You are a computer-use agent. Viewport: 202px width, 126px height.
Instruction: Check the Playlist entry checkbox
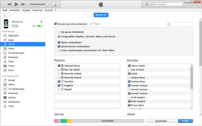[x=59, y=90]
